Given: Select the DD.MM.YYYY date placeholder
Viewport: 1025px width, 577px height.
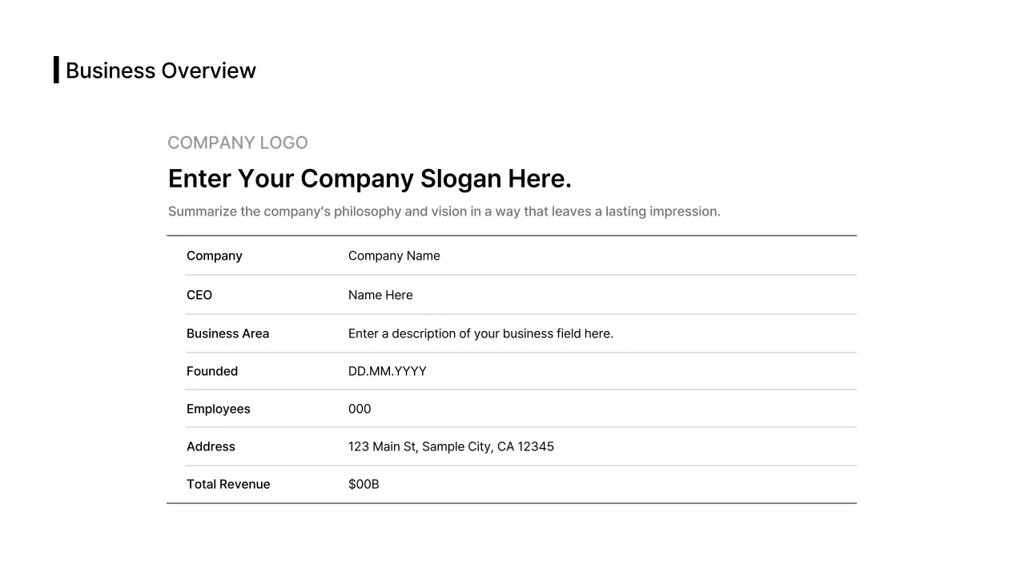Looking at the screenshot, I should pyautogui.click(x=387, y=371).
